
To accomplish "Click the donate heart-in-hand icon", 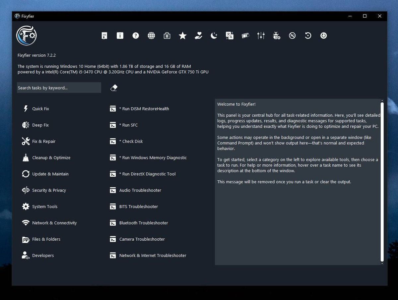I will [x=198, y=35].
